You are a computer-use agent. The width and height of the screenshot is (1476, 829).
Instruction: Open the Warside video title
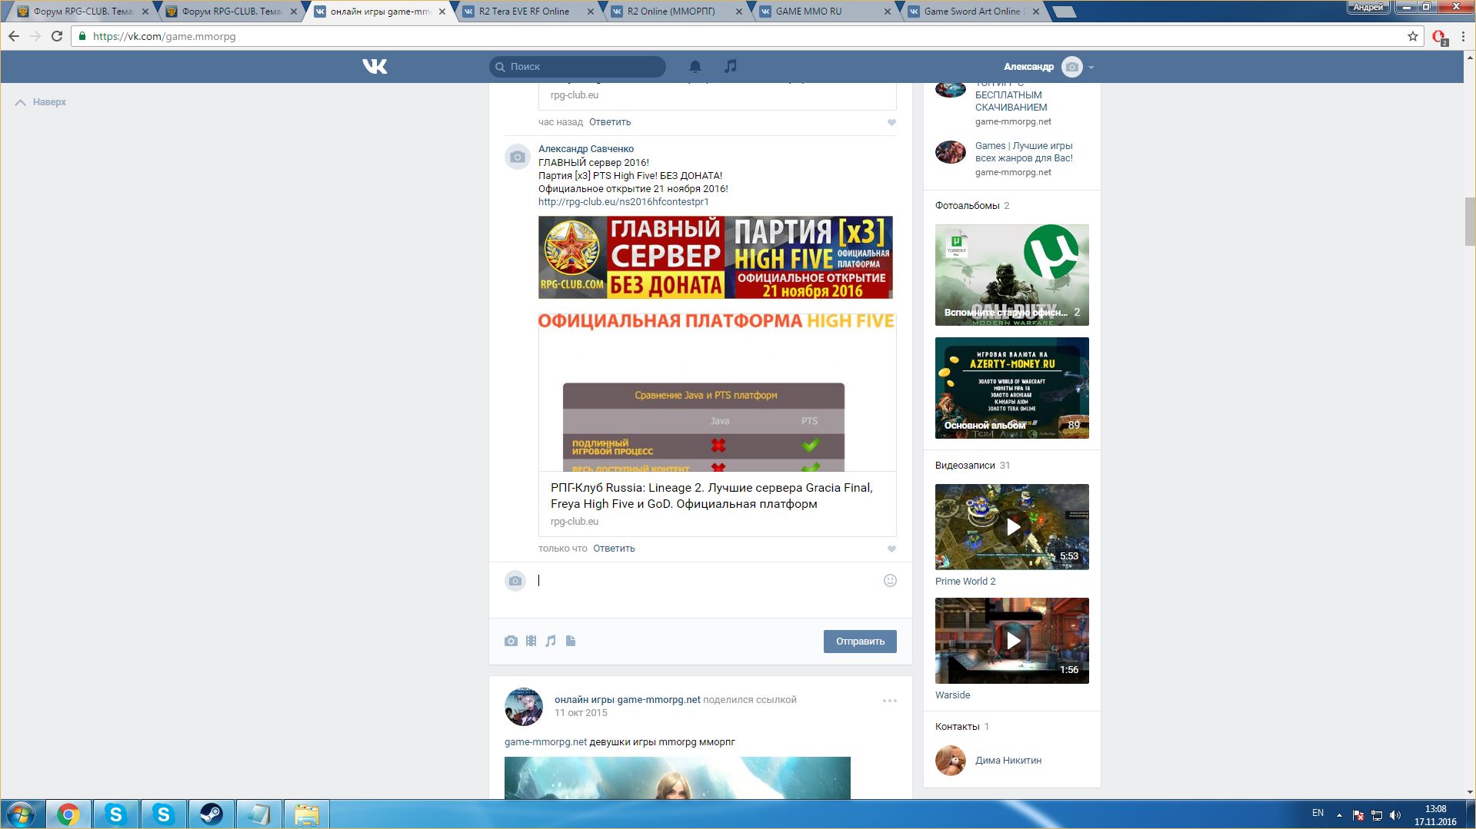(952, 695)
